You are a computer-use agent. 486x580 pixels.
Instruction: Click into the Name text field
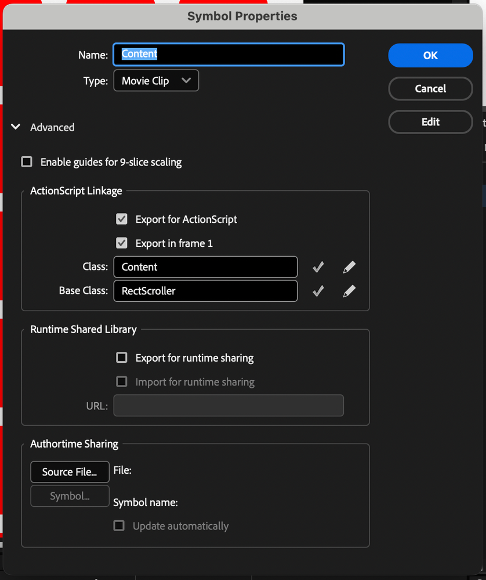(x=229, y=55)
